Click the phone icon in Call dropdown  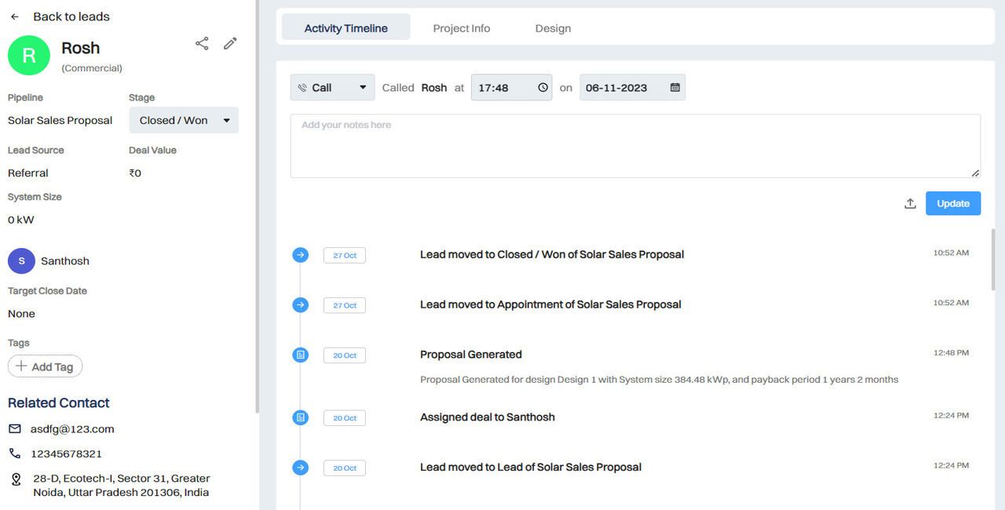click(x=302, y=88)
